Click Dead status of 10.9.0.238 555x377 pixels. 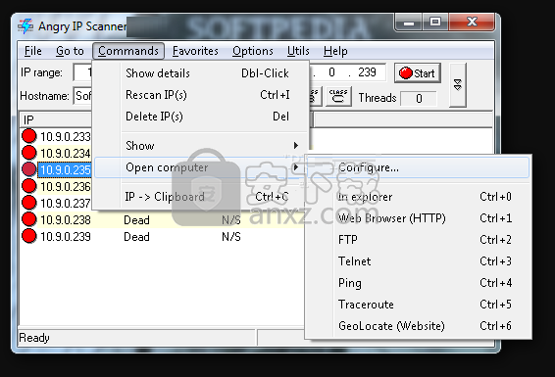click(x=136, y=219)
